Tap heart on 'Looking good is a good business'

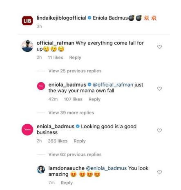pyautogui.click(x=159, y=130)
